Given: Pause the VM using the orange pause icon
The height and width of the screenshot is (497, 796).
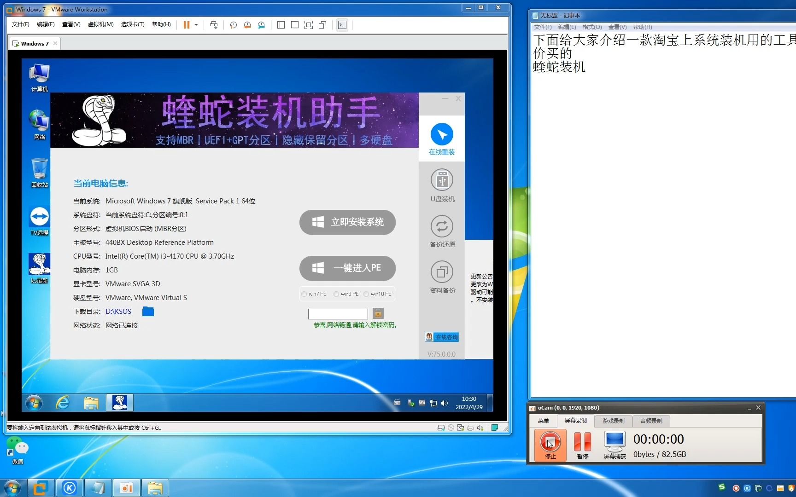Looking at the screenshot, I should (x=187, y=25).
